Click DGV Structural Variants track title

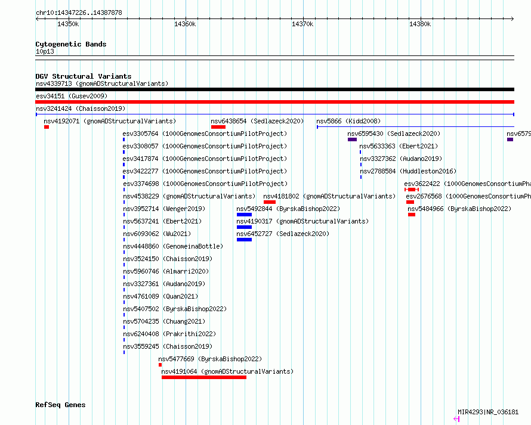[84, 76]
